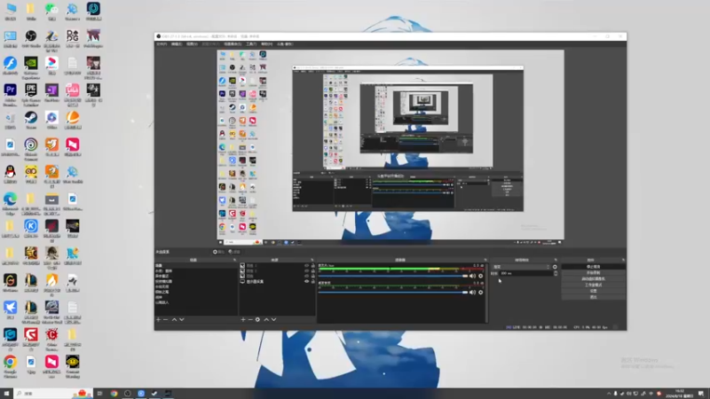710x399 pixels.
Task: Mute the desktop audio channel with the speaker icon
Action: tap(473, 276)
